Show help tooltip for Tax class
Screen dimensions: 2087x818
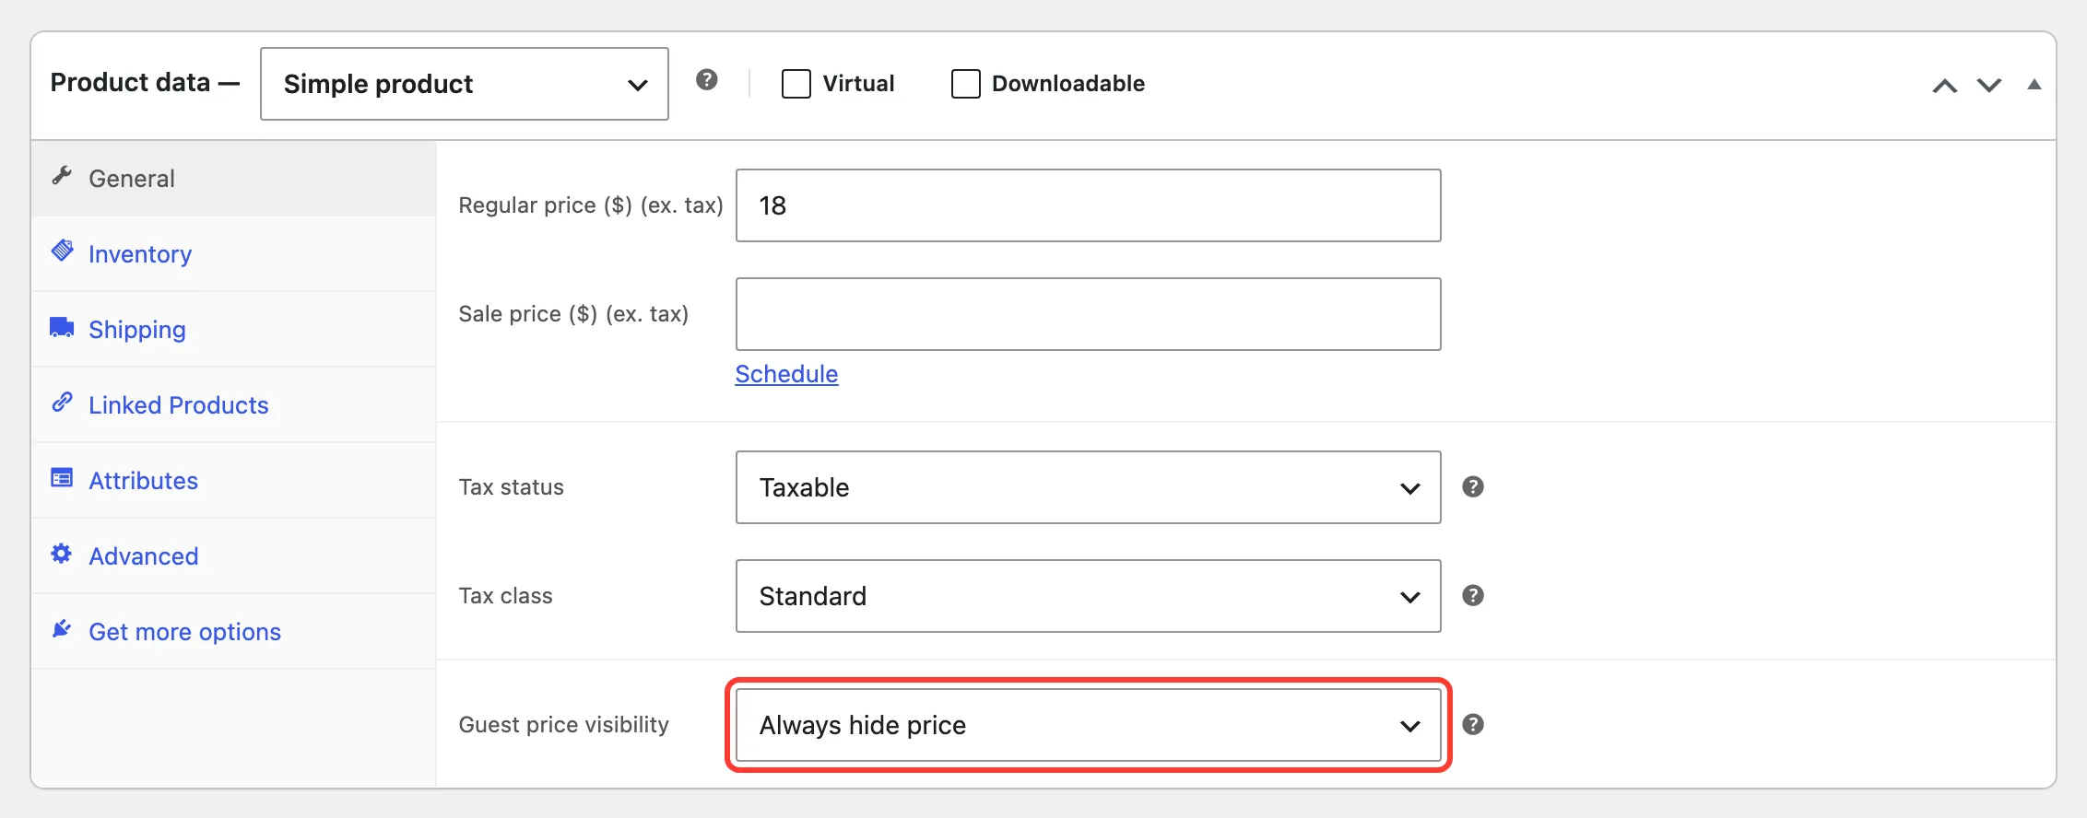coord(1473,595)
